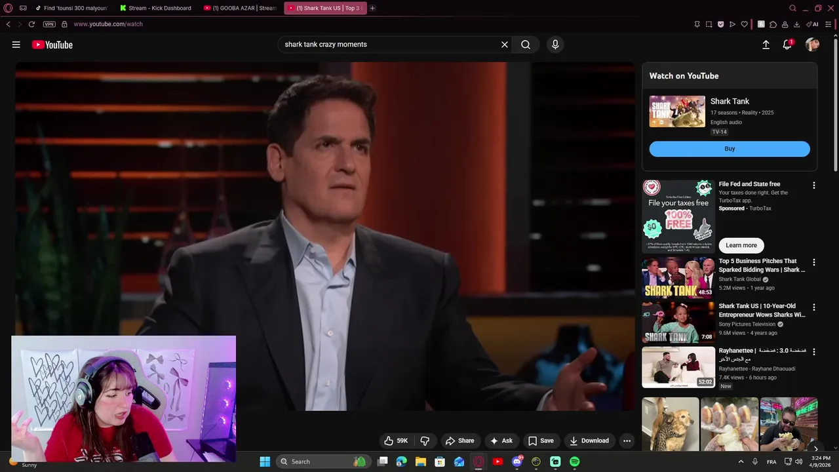Open the Shark Tank Global channel link

[x=739, y=279]
